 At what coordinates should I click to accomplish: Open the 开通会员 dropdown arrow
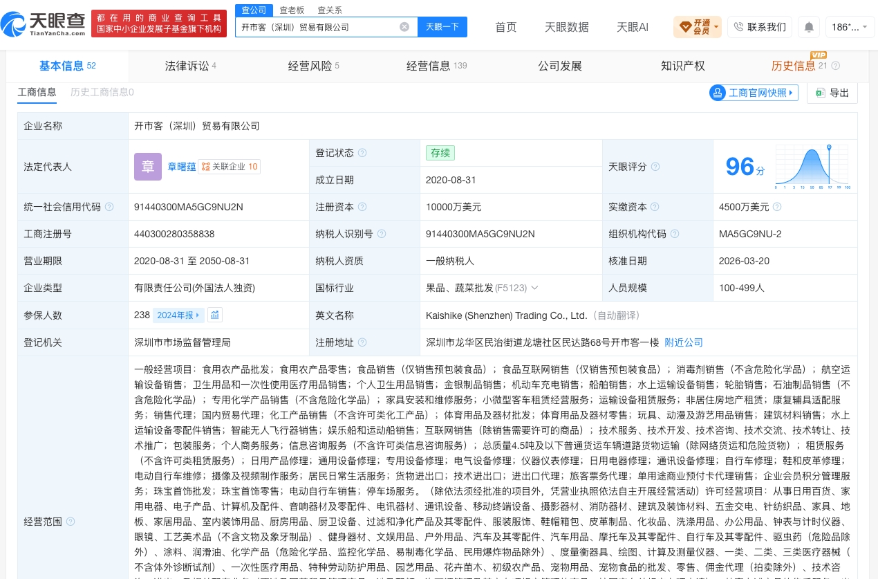click(x=716, y=27)
